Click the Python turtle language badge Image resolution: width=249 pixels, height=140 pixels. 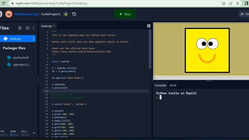(66, 14)
